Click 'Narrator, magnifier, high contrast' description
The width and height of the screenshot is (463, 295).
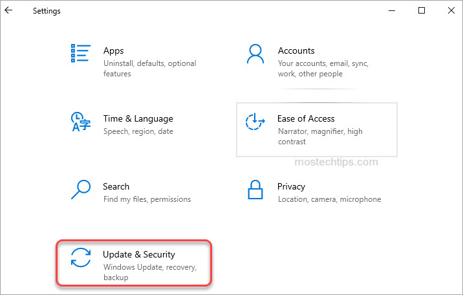(319, 136)
